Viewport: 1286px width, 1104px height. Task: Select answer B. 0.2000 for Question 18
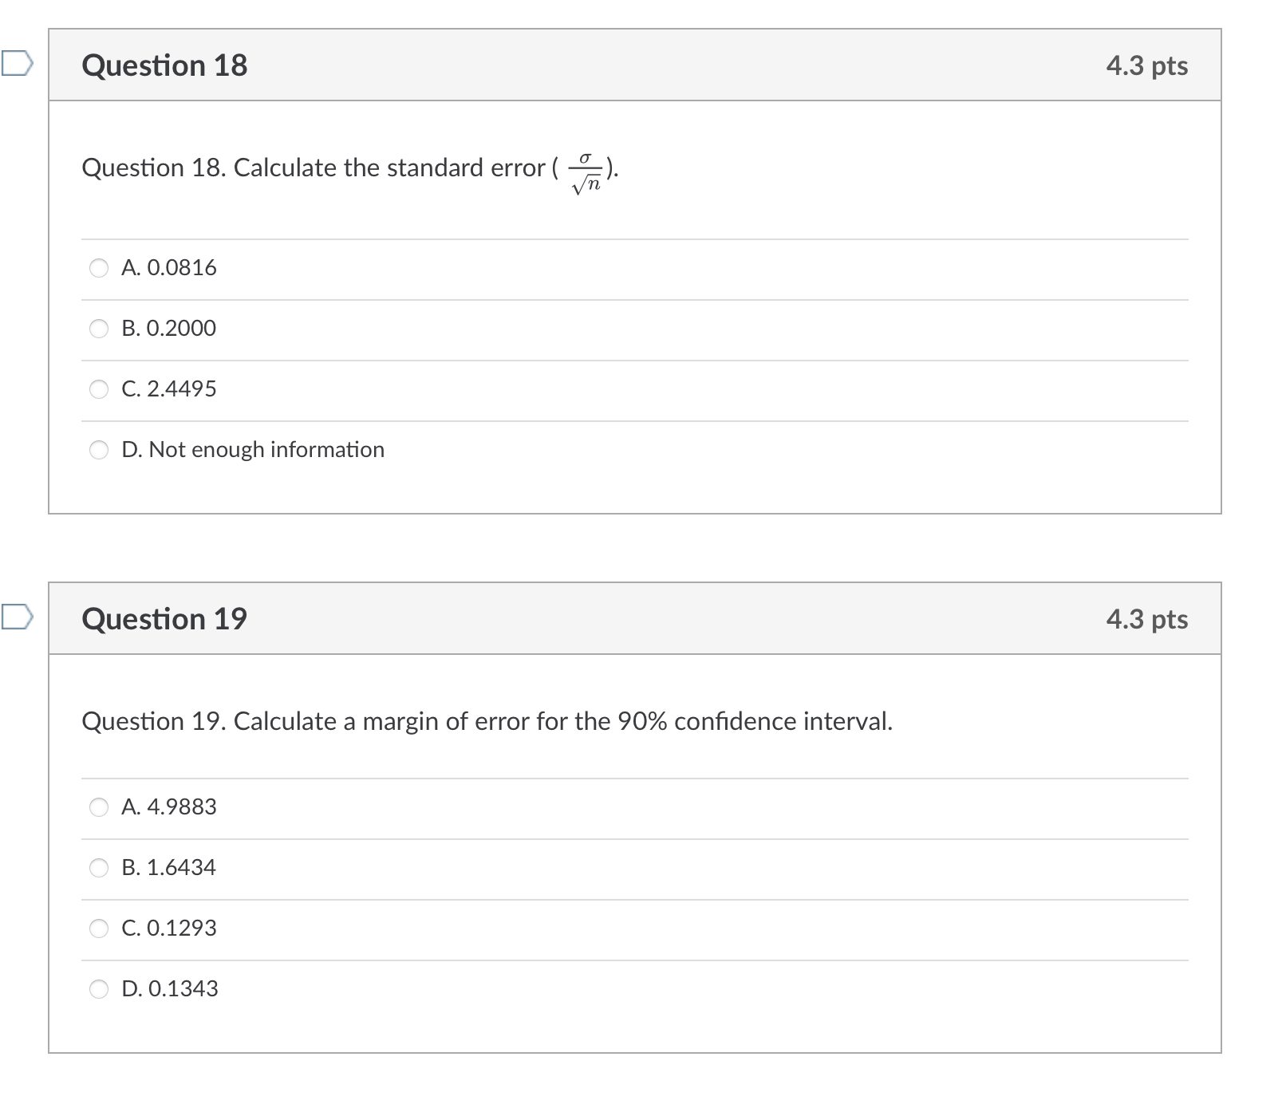(97, 329)
